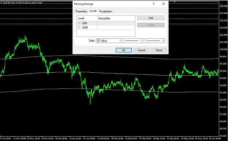Click the AUDJPY chart title text
The width and height of the screenshot is (228, 141).
tap(22, 3)
